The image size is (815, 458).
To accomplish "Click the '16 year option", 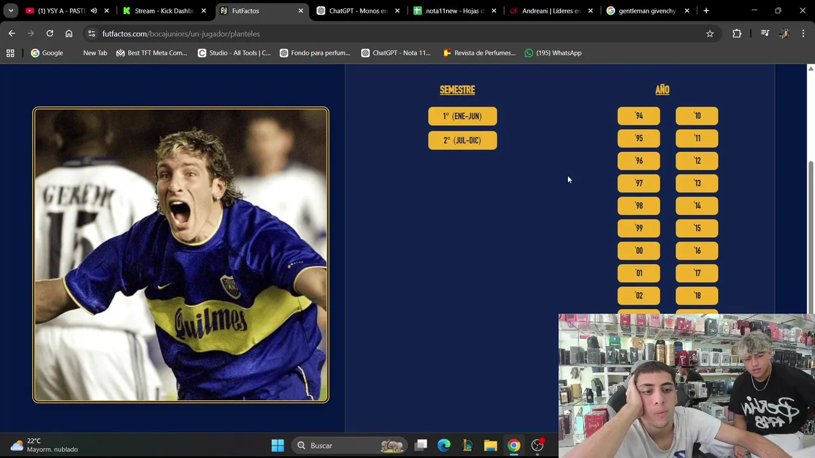I will pyautogui.click(x=697, y=251).
